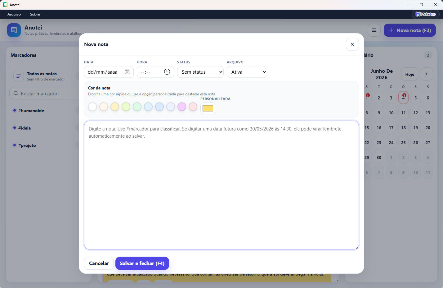Screen dimensions: 443x288
Task: Click Salvar e fechar (F4) button
Action: (x=142, y=263)
